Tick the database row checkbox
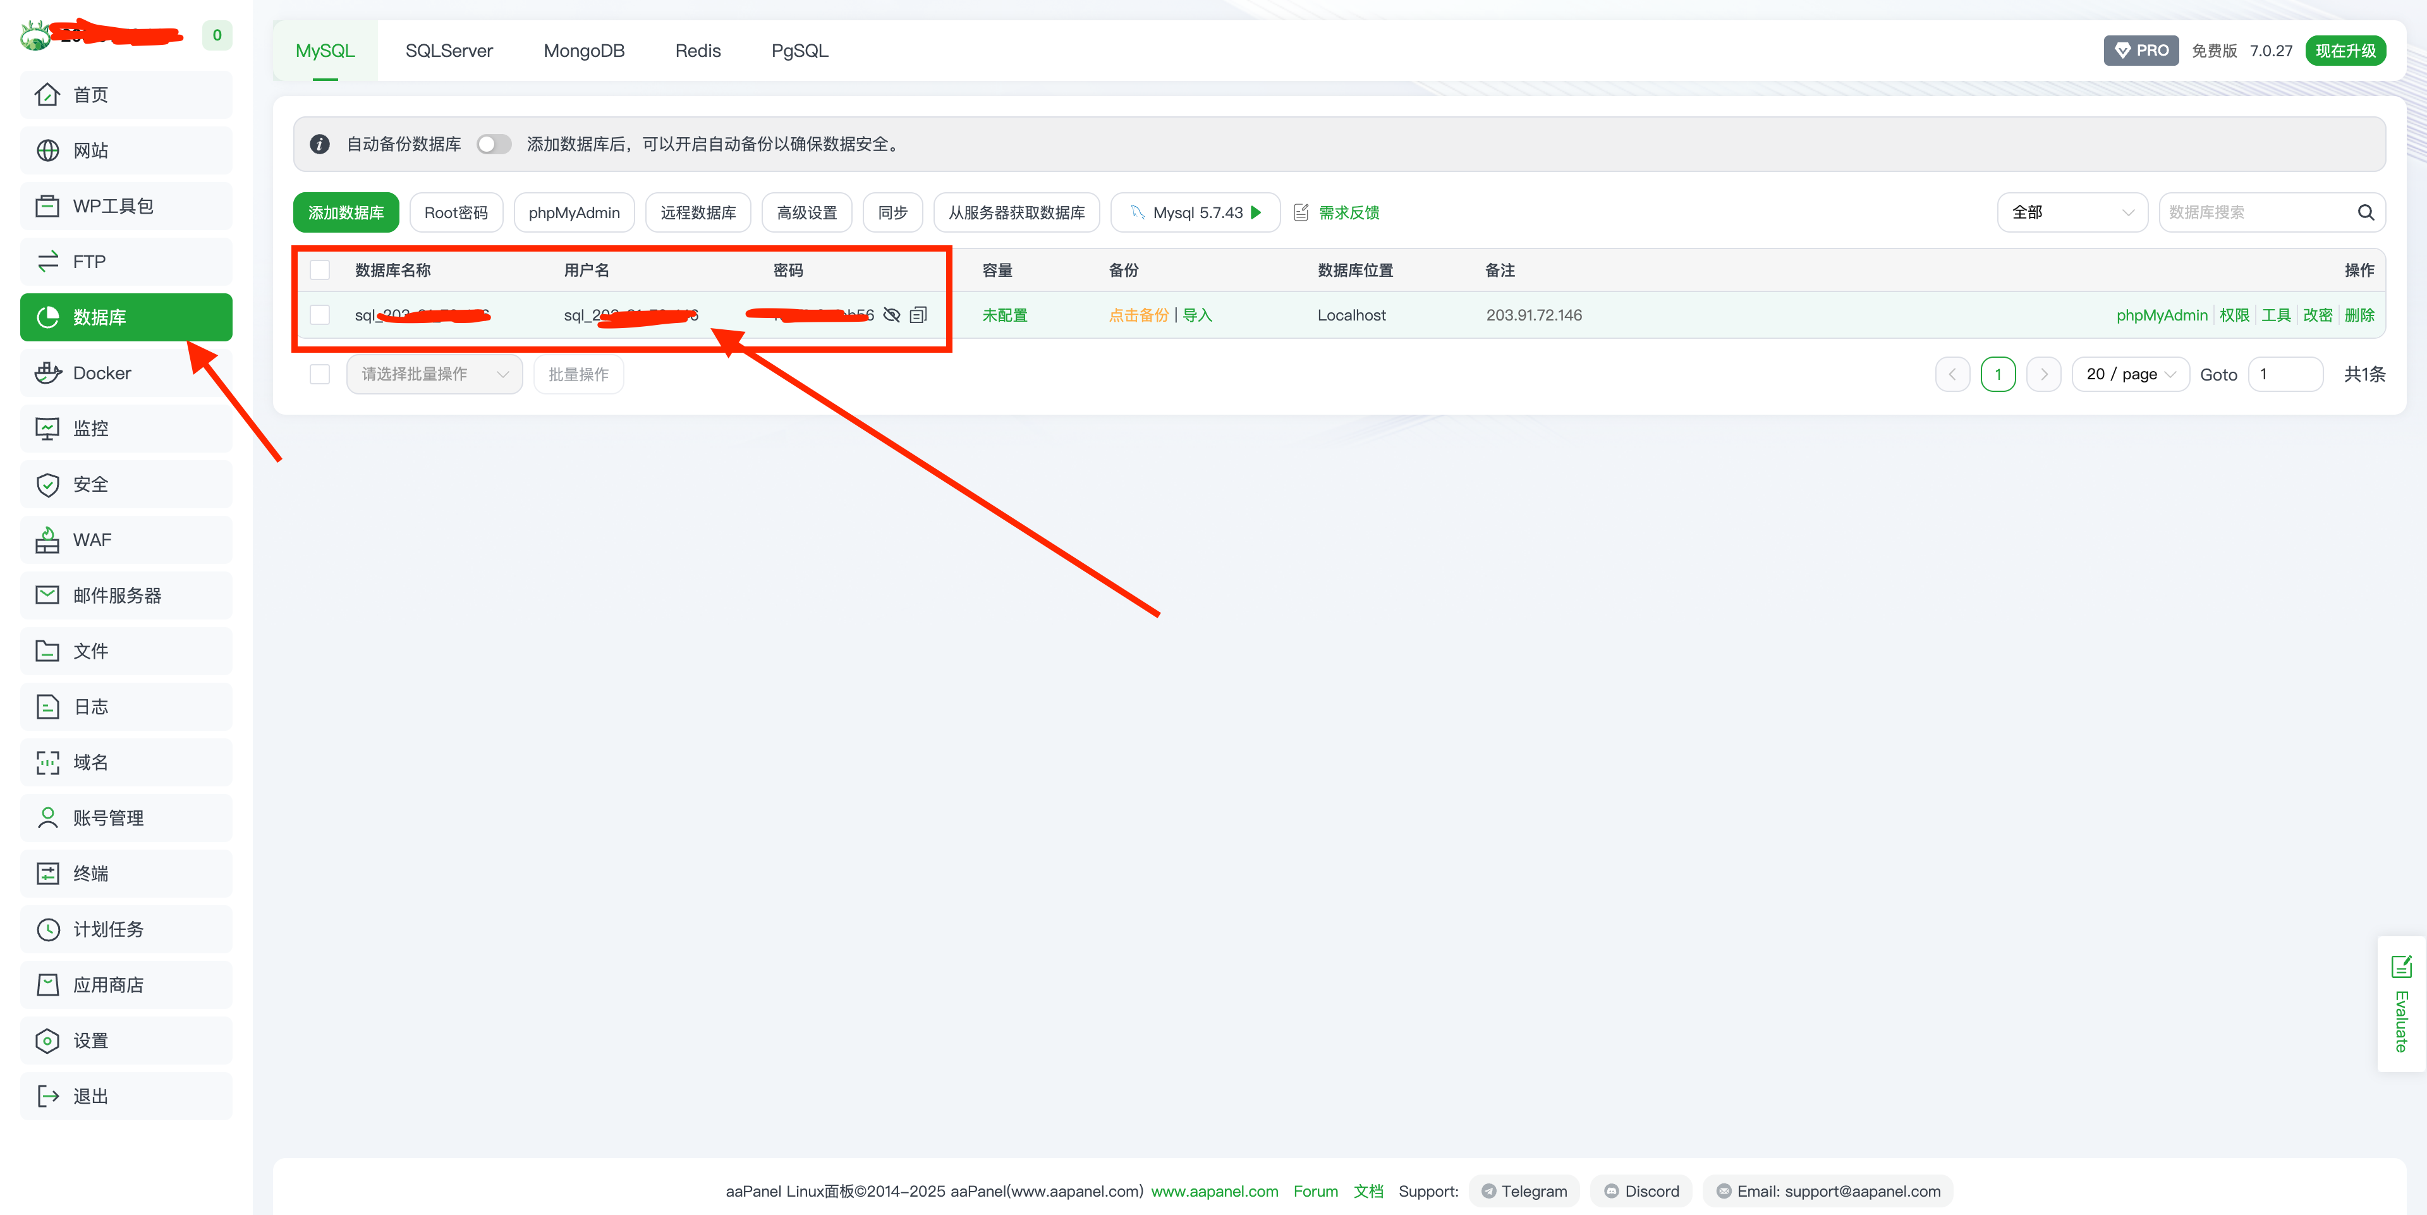The image size is (2427, 1215). (x=320, y=315)
